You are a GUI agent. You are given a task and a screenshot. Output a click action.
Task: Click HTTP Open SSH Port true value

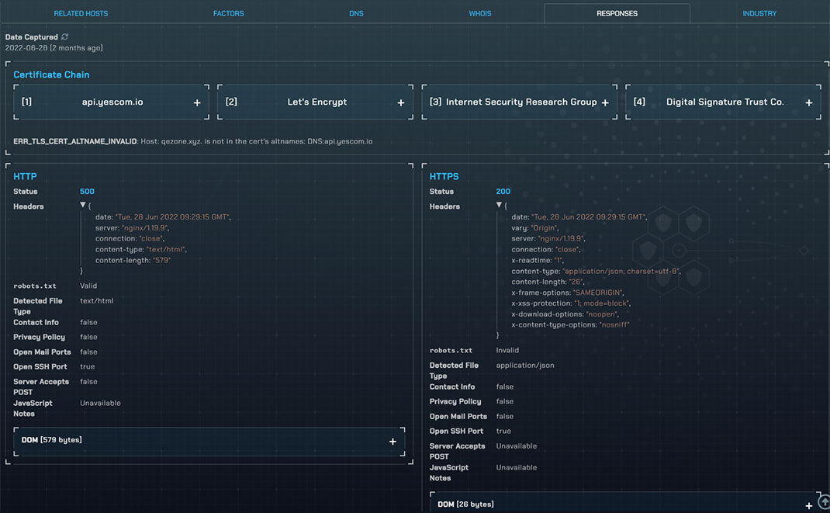[88, 366]
